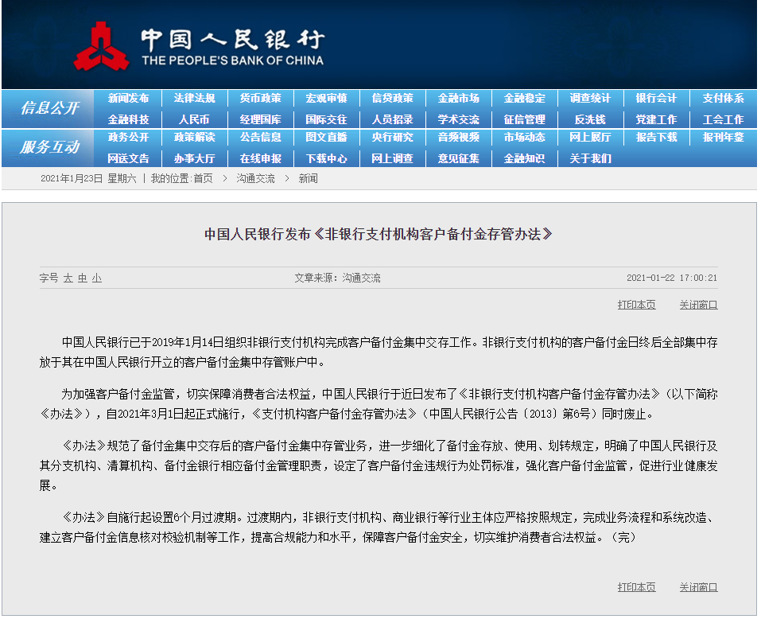Open 音频视频 menu item
This screenshot has width=761, height=619.
point(459,138)
